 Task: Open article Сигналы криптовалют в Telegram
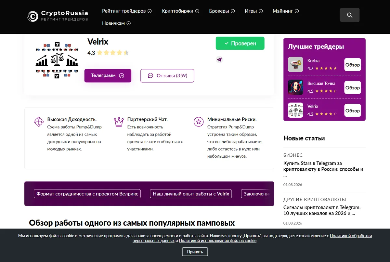(322, 210)
